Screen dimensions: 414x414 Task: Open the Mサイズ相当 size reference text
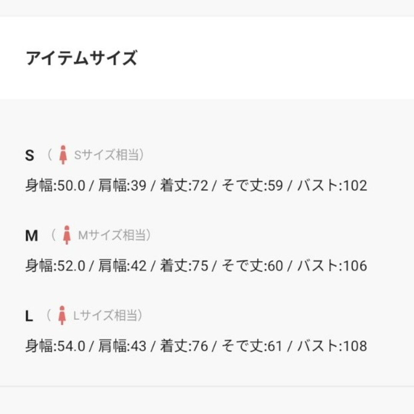[112, 235]
